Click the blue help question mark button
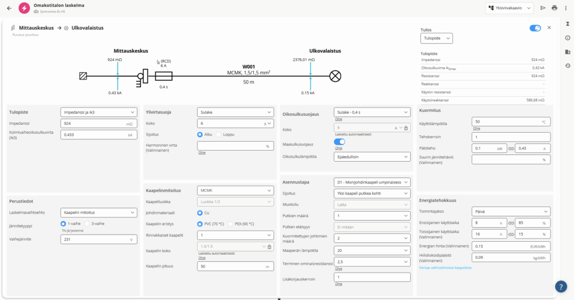 [561, 286]
